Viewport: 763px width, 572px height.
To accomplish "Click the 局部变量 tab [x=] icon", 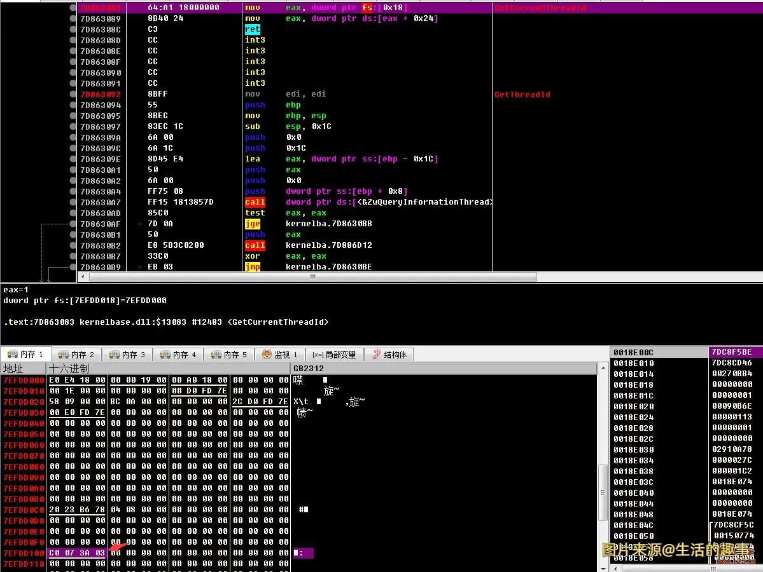I will click(x=317, y=355).
